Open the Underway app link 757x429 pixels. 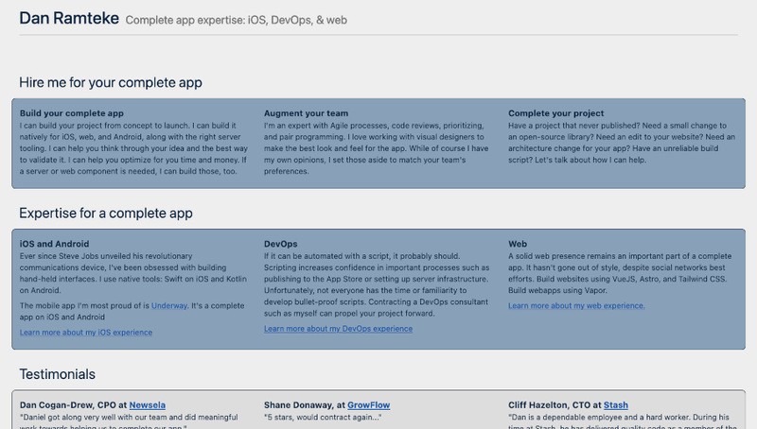click(169, 306)
